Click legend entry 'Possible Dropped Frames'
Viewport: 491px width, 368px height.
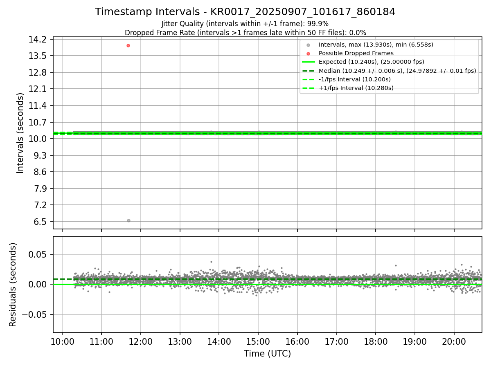coord(356,53)
